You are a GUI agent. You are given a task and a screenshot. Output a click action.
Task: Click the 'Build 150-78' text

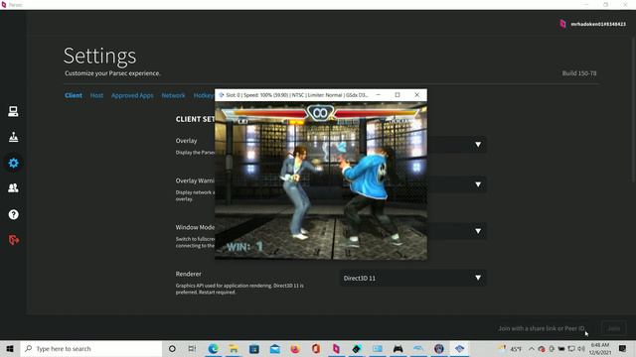[579, 73]
